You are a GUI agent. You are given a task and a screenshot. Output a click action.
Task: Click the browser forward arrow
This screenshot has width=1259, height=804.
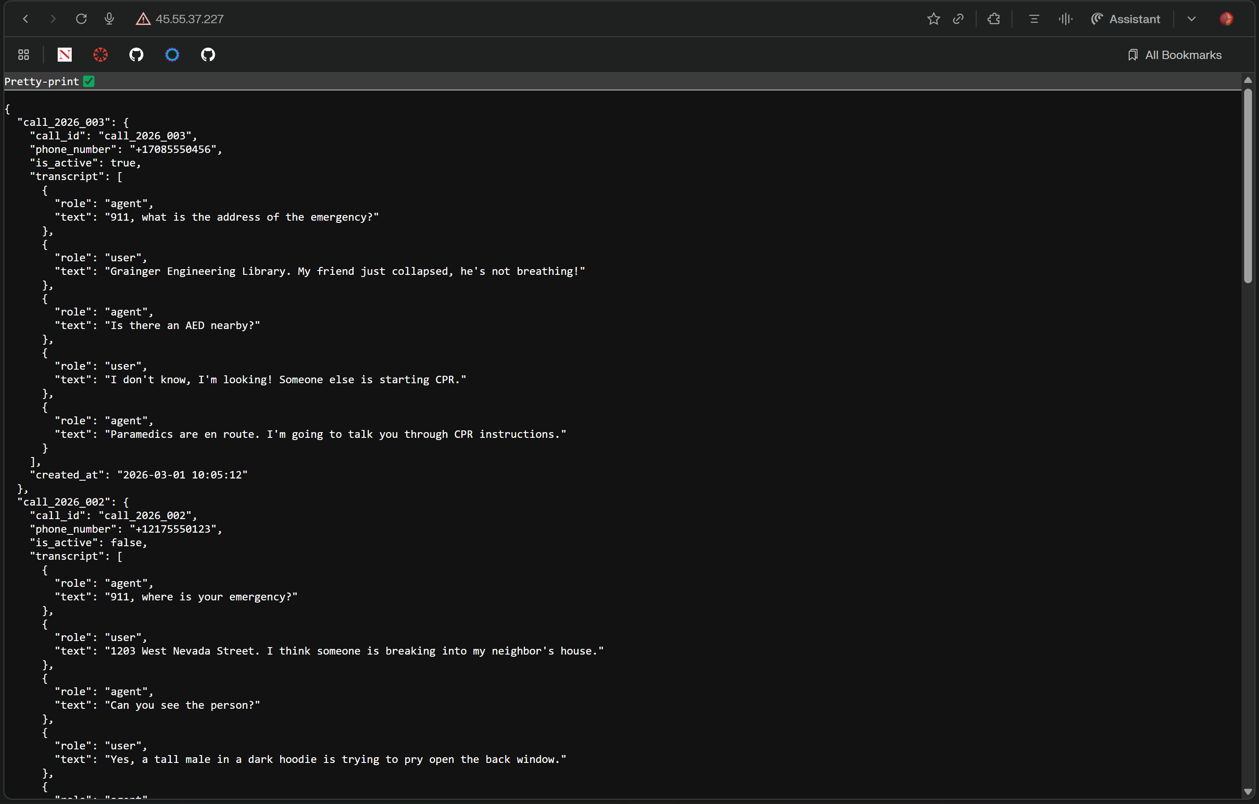[53, 19]
